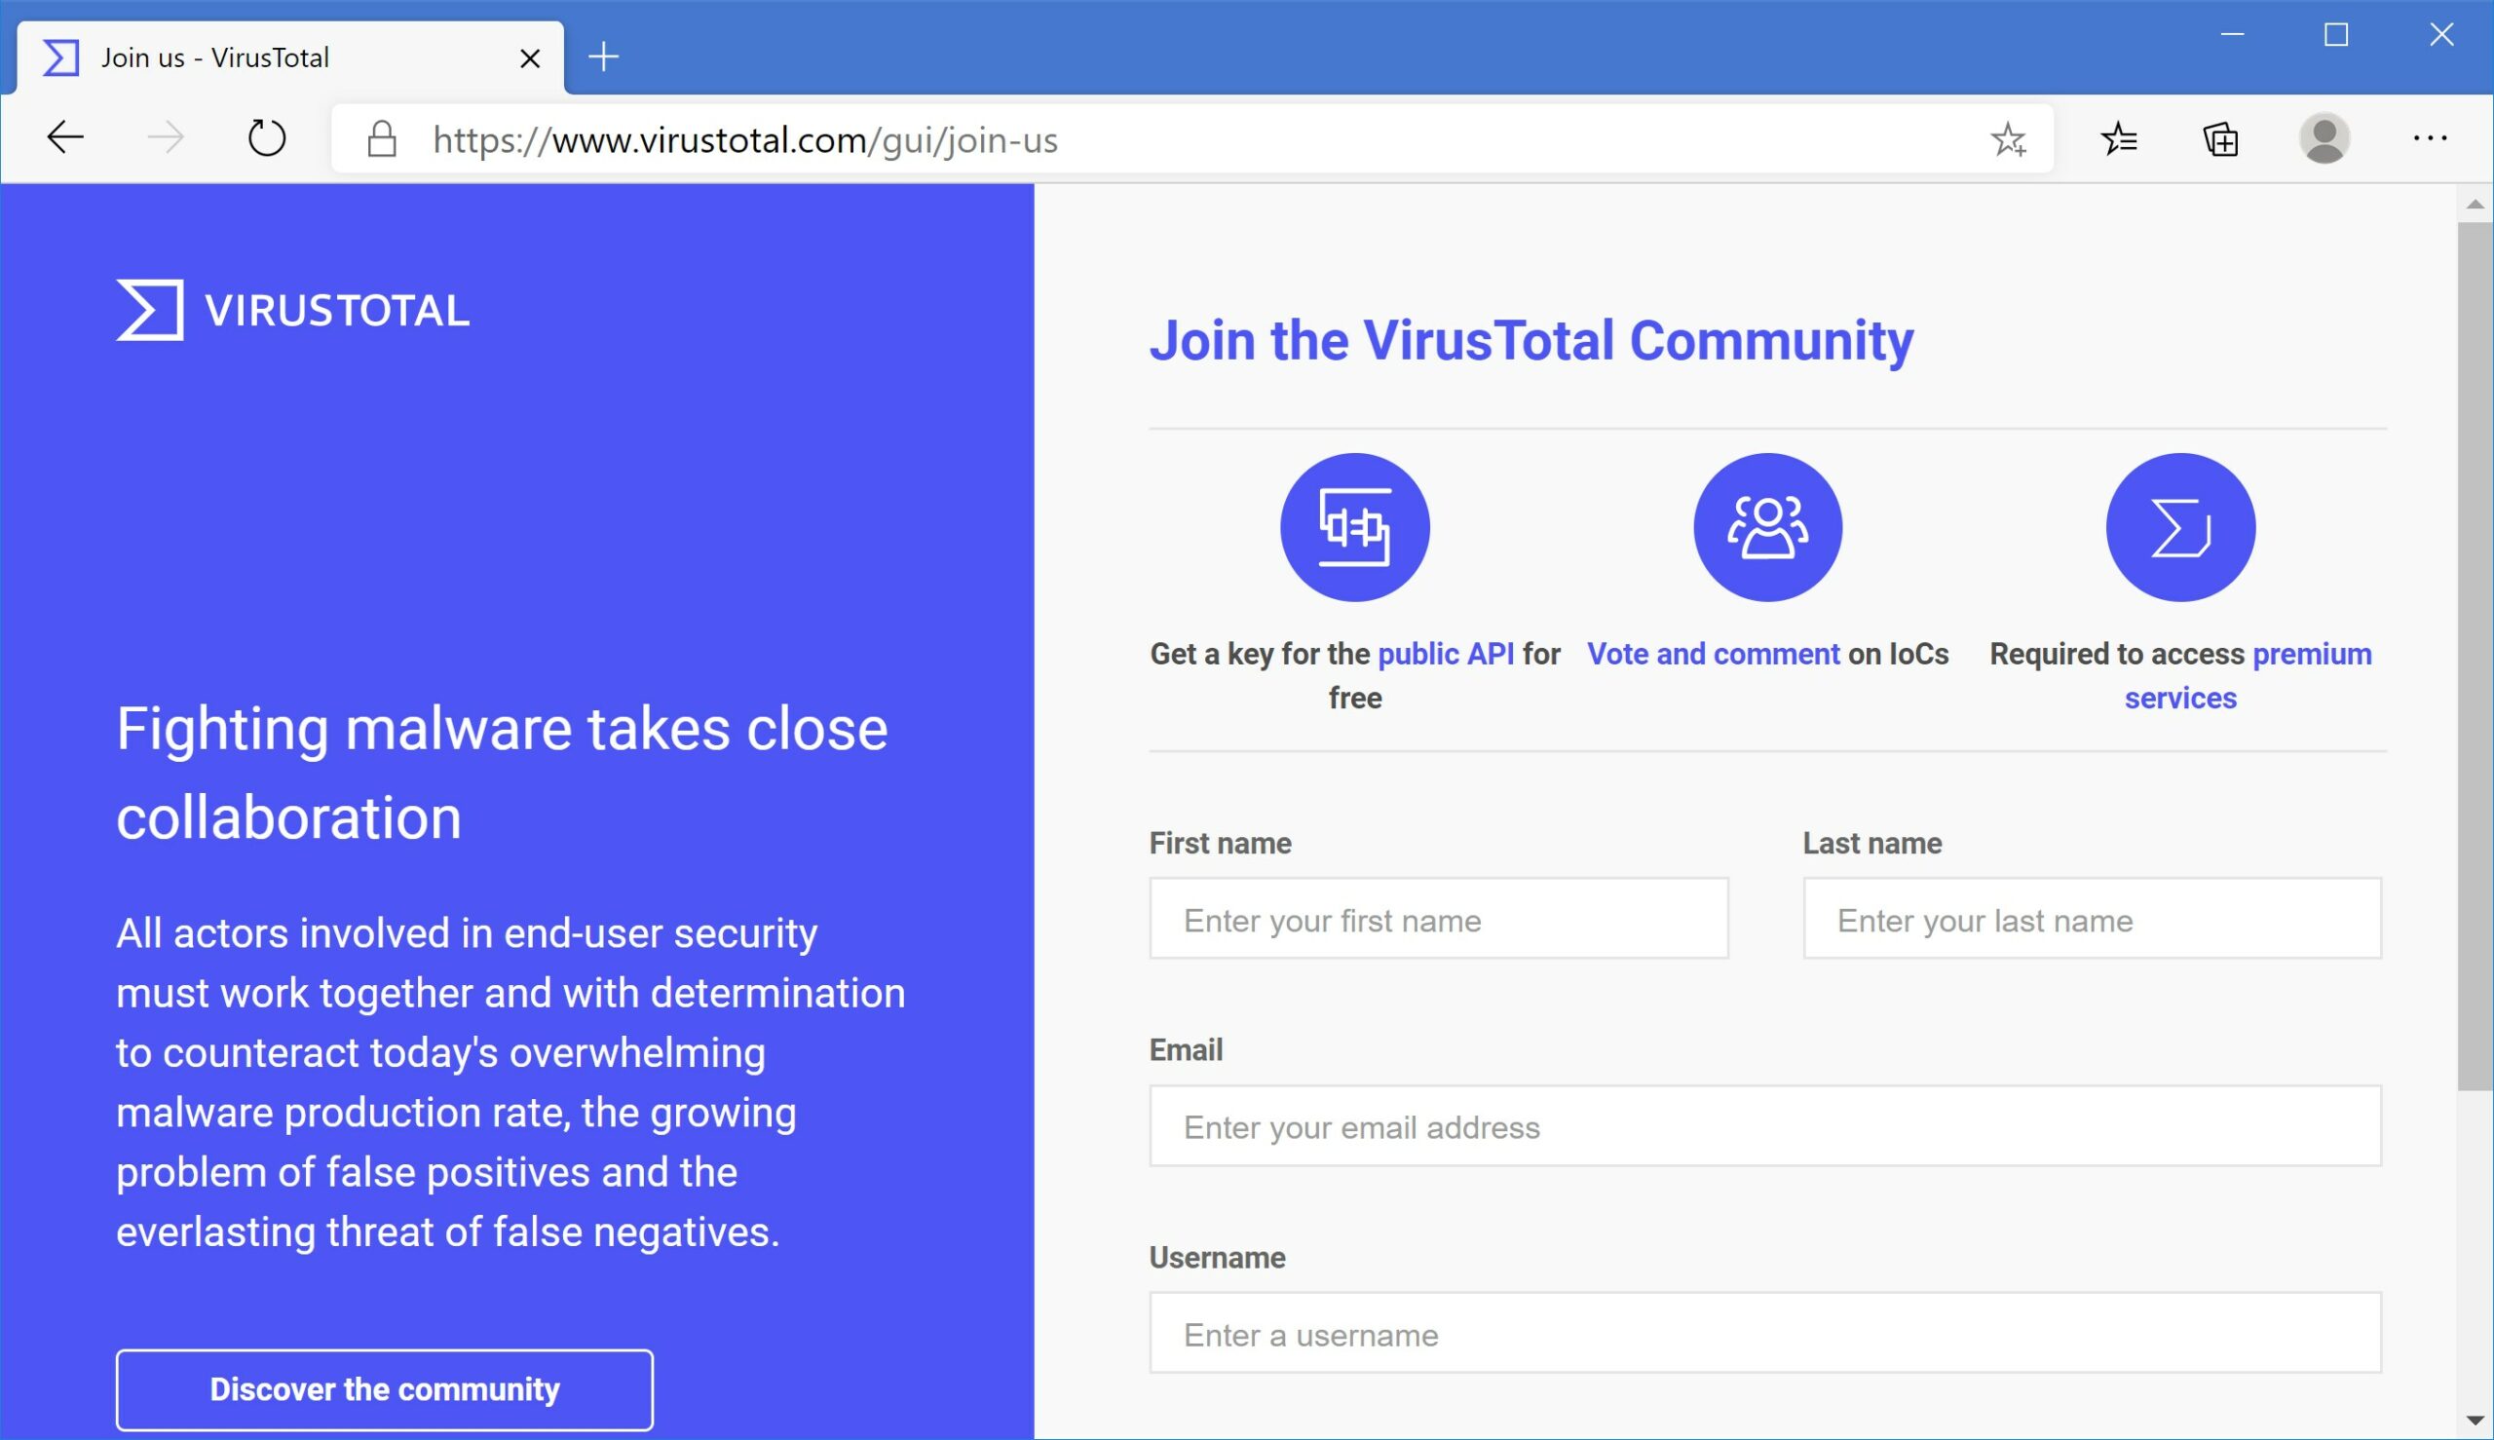Image resolution: width=2494 pixels, height=1440 pixels.
Task: Click the Join the VirusTotal Community heading
Action: tap(1530, 340)
